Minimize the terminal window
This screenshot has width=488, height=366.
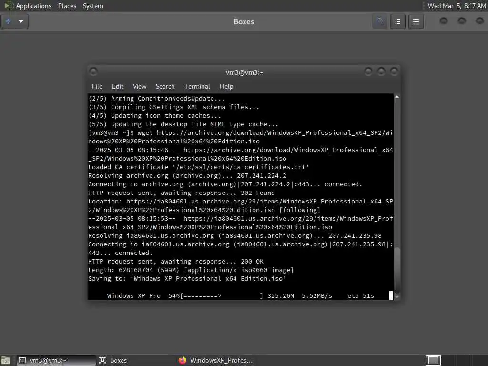click(368, 72)
